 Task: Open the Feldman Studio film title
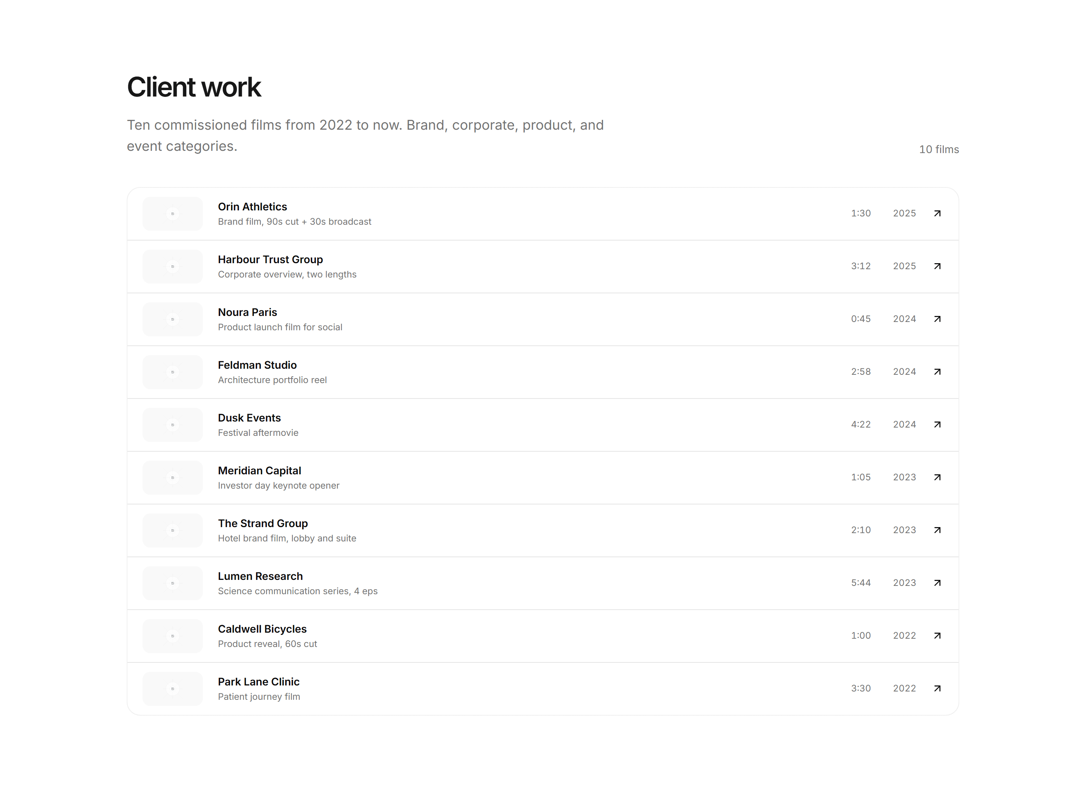[x=257, y=365]
